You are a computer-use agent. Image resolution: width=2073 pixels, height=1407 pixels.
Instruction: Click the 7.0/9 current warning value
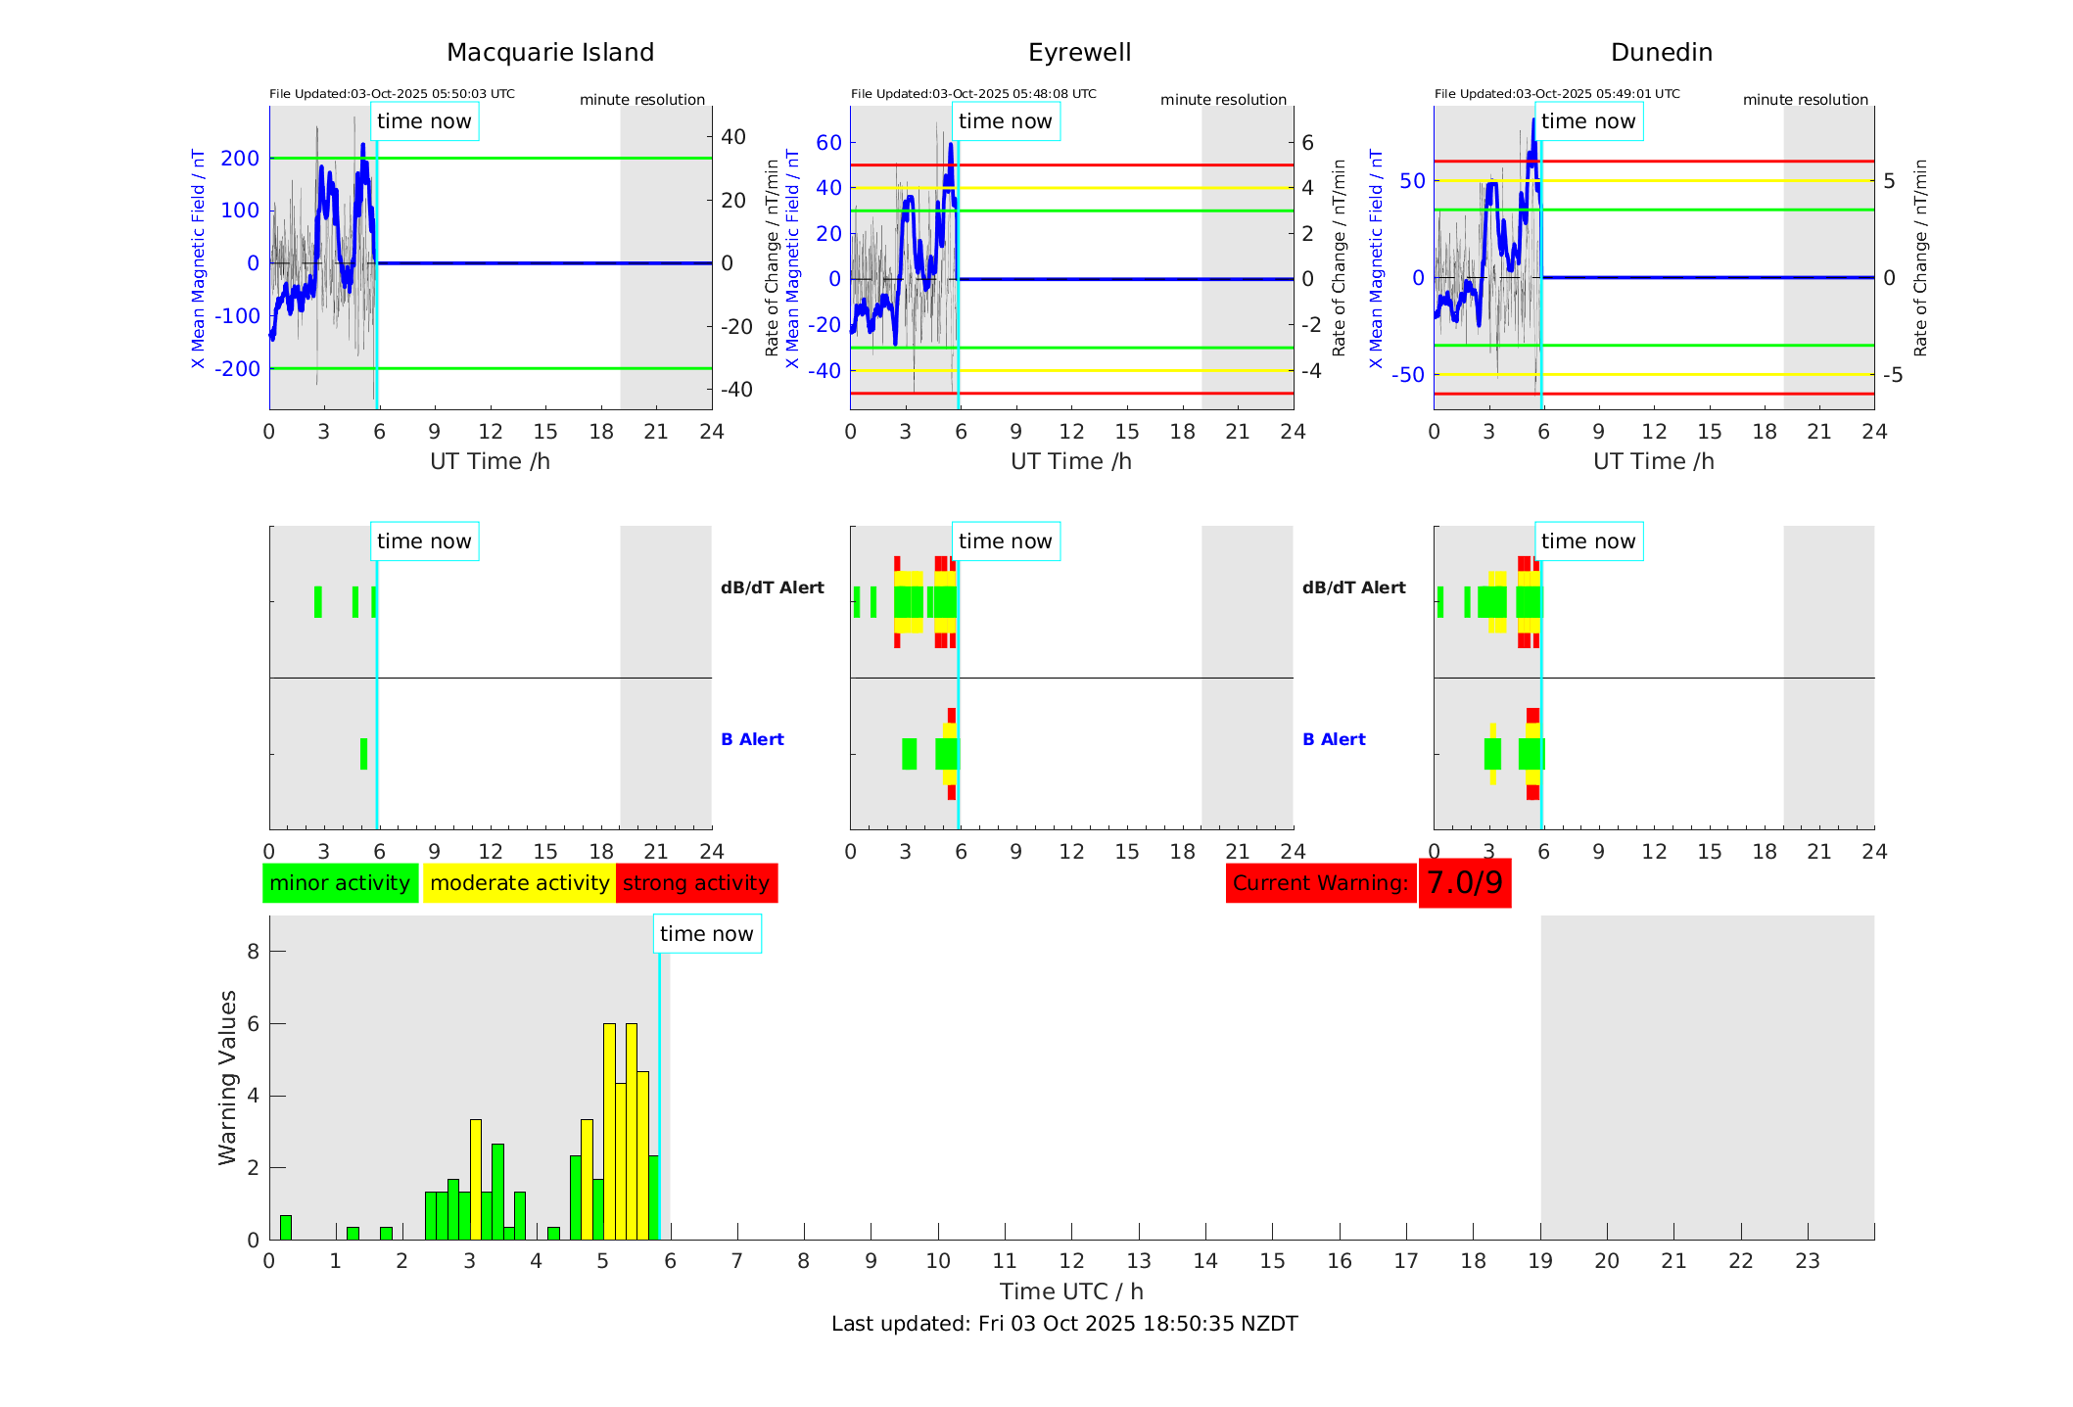pyautogui.click(x=1464, y=883)
